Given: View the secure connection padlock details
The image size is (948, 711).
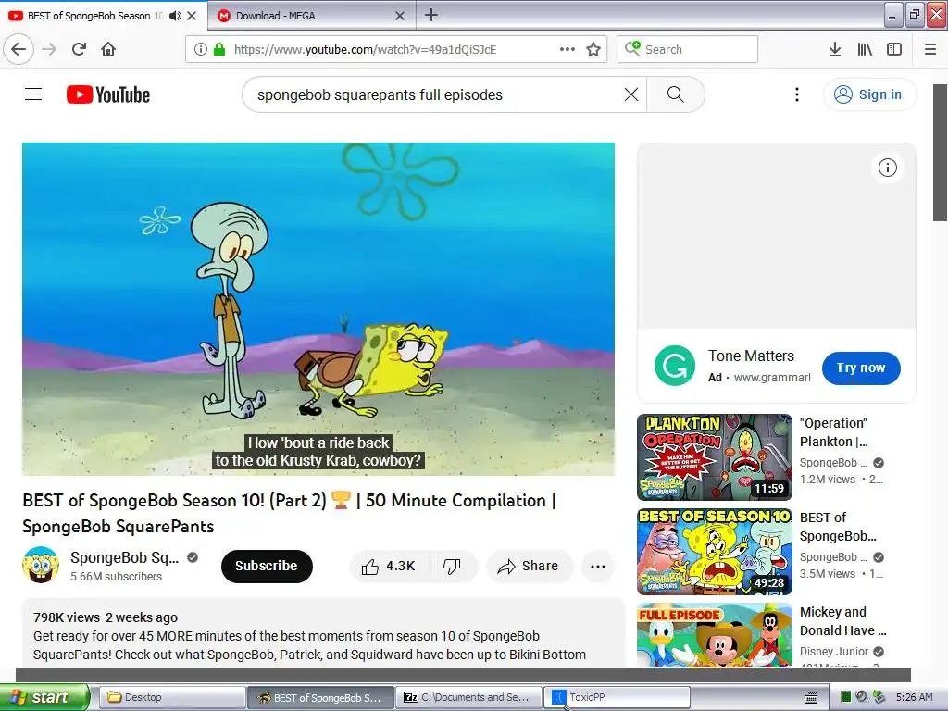Looking at the screenshot, I should [x=219, y=50].
